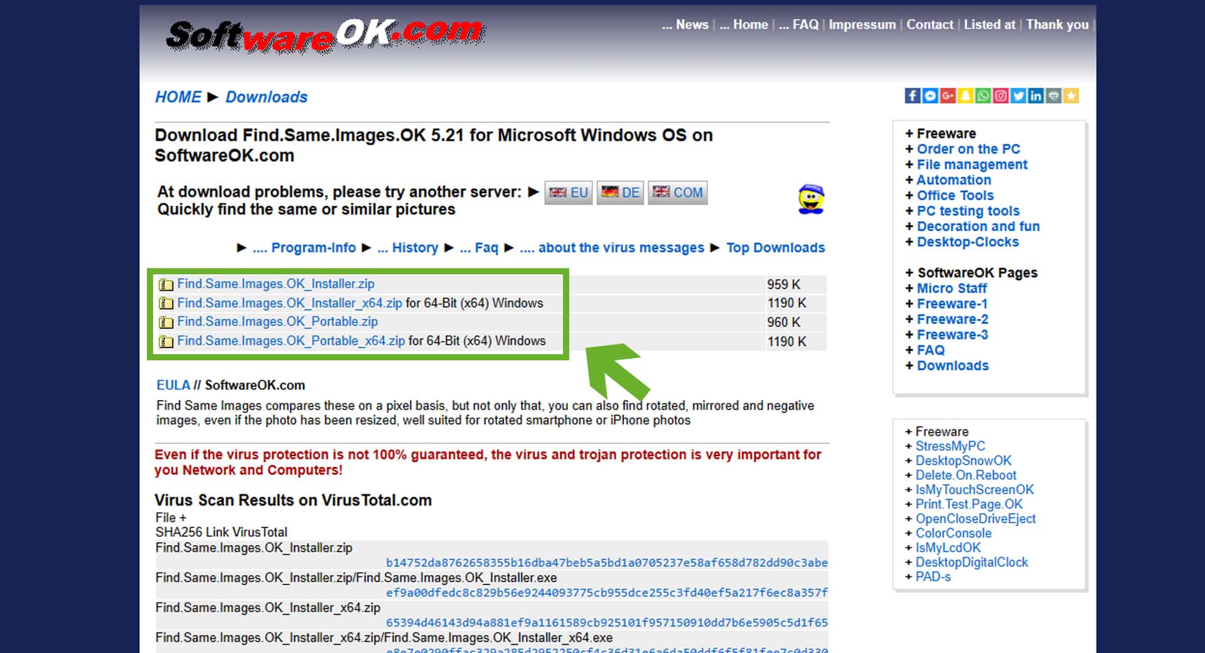Image resolution: width=1205 pixels, height=653 pixels.
Task: Click the LinkedIn share icon
Action: 1036,95
